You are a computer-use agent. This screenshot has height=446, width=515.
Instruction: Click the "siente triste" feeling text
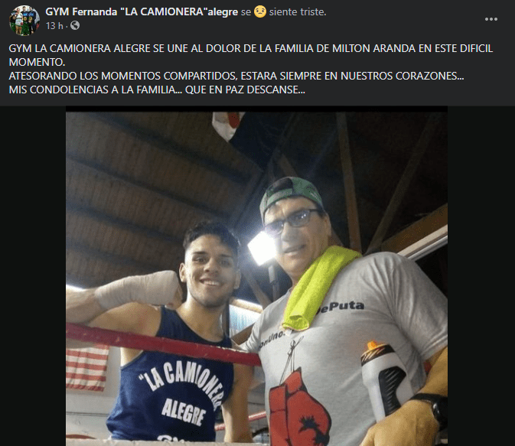tap(298, 12)
